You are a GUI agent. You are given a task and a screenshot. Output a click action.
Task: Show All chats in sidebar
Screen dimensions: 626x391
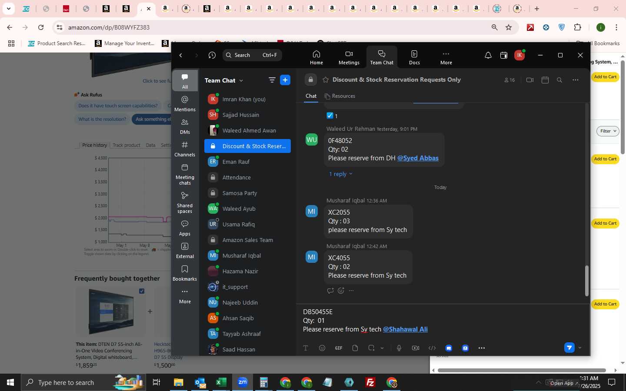[185, 81]
